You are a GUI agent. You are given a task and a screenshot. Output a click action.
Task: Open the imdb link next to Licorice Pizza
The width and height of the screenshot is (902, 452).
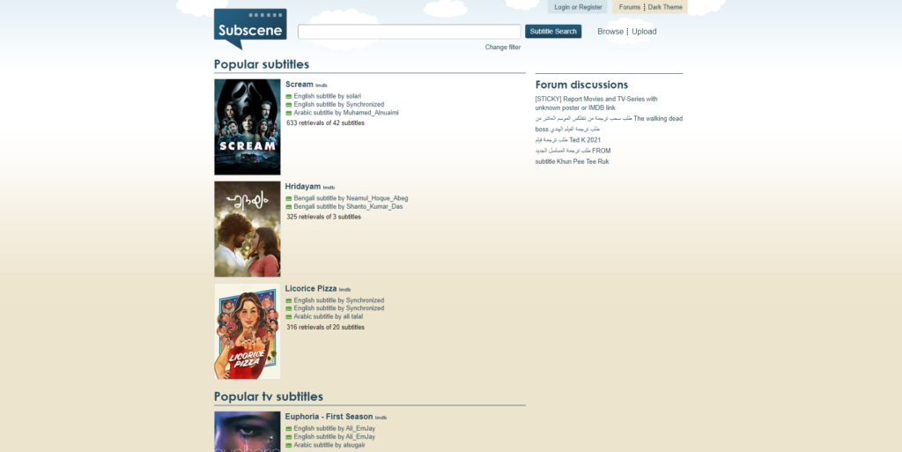point(344,290)
